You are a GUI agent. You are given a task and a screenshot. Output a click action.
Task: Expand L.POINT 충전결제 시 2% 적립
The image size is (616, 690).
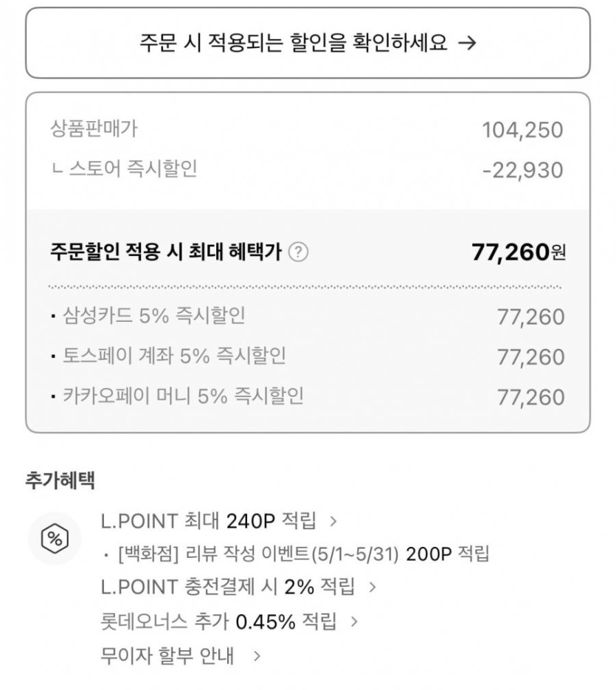pyautogui.click(x=228, y=587)
